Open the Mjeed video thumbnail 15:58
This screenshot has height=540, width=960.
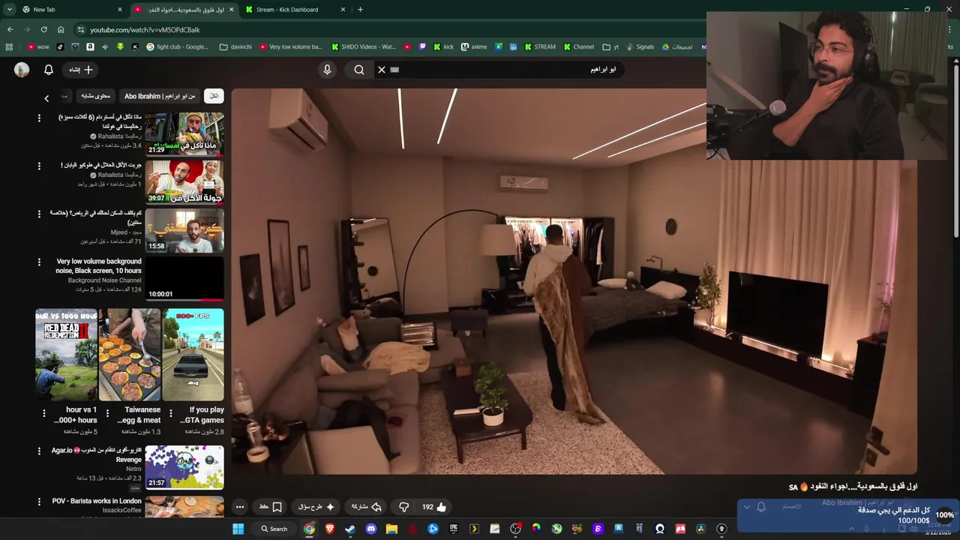pos(184,229)
